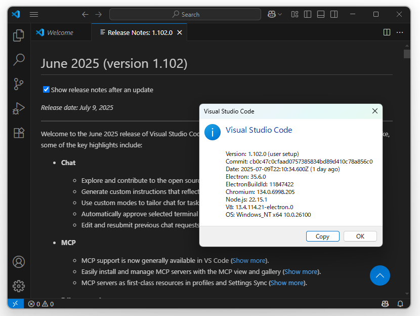Open the hamburger menu
Screen dimensions: 420x316
[34, 14]
